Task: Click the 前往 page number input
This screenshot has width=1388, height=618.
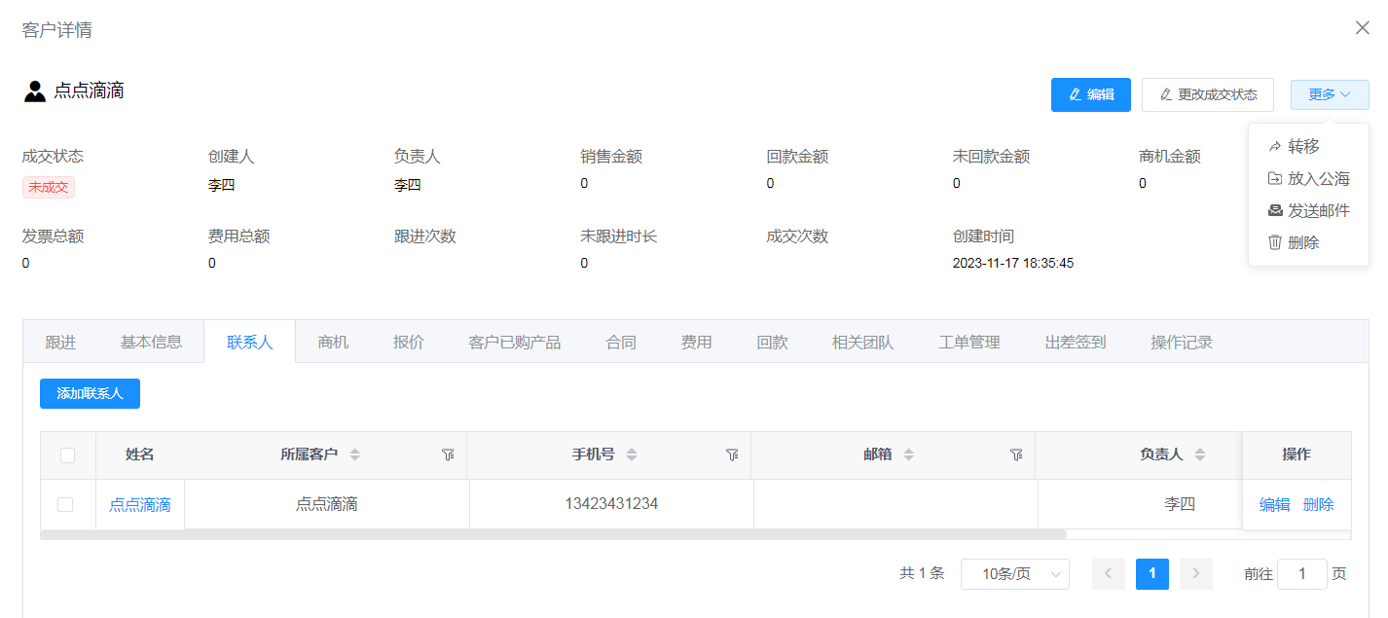Action: pos(1301,574)
